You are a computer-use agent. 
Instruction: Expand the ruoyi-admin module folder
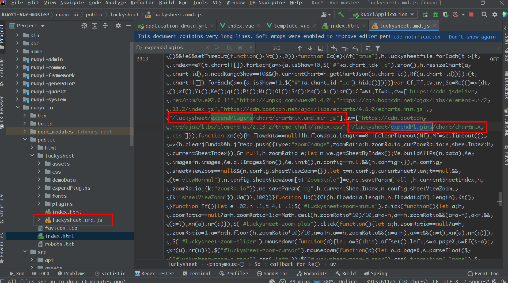click(x=17, y=59)
